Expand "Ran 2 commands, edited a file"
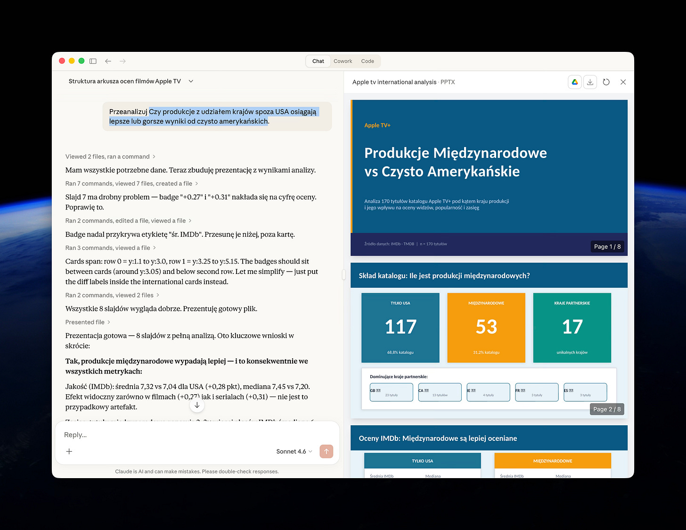Viewport: 686px width, 530px height. click(x=128, y=221)
